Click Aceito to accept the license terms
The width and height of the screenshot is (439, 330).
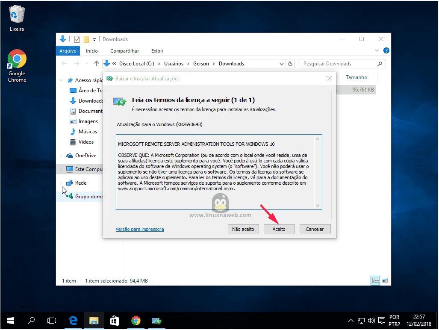point(279,229)
